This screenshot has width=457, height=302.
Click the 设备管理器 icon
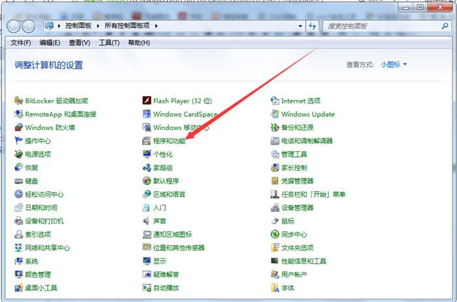click(x=275, y=208)
